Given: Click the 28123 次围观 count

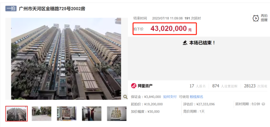Looking at the screenshot, I should [x=255, y=86].
